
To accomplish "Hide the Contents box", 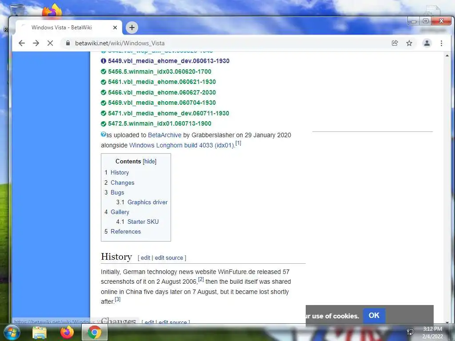I will [150, 162].
